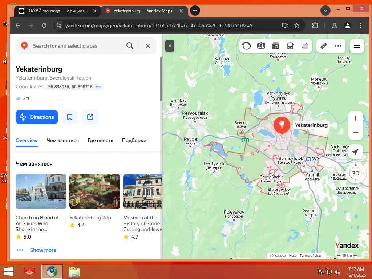Click the share icon button
The width and height of the screenshot is (372, 279).
90,117
